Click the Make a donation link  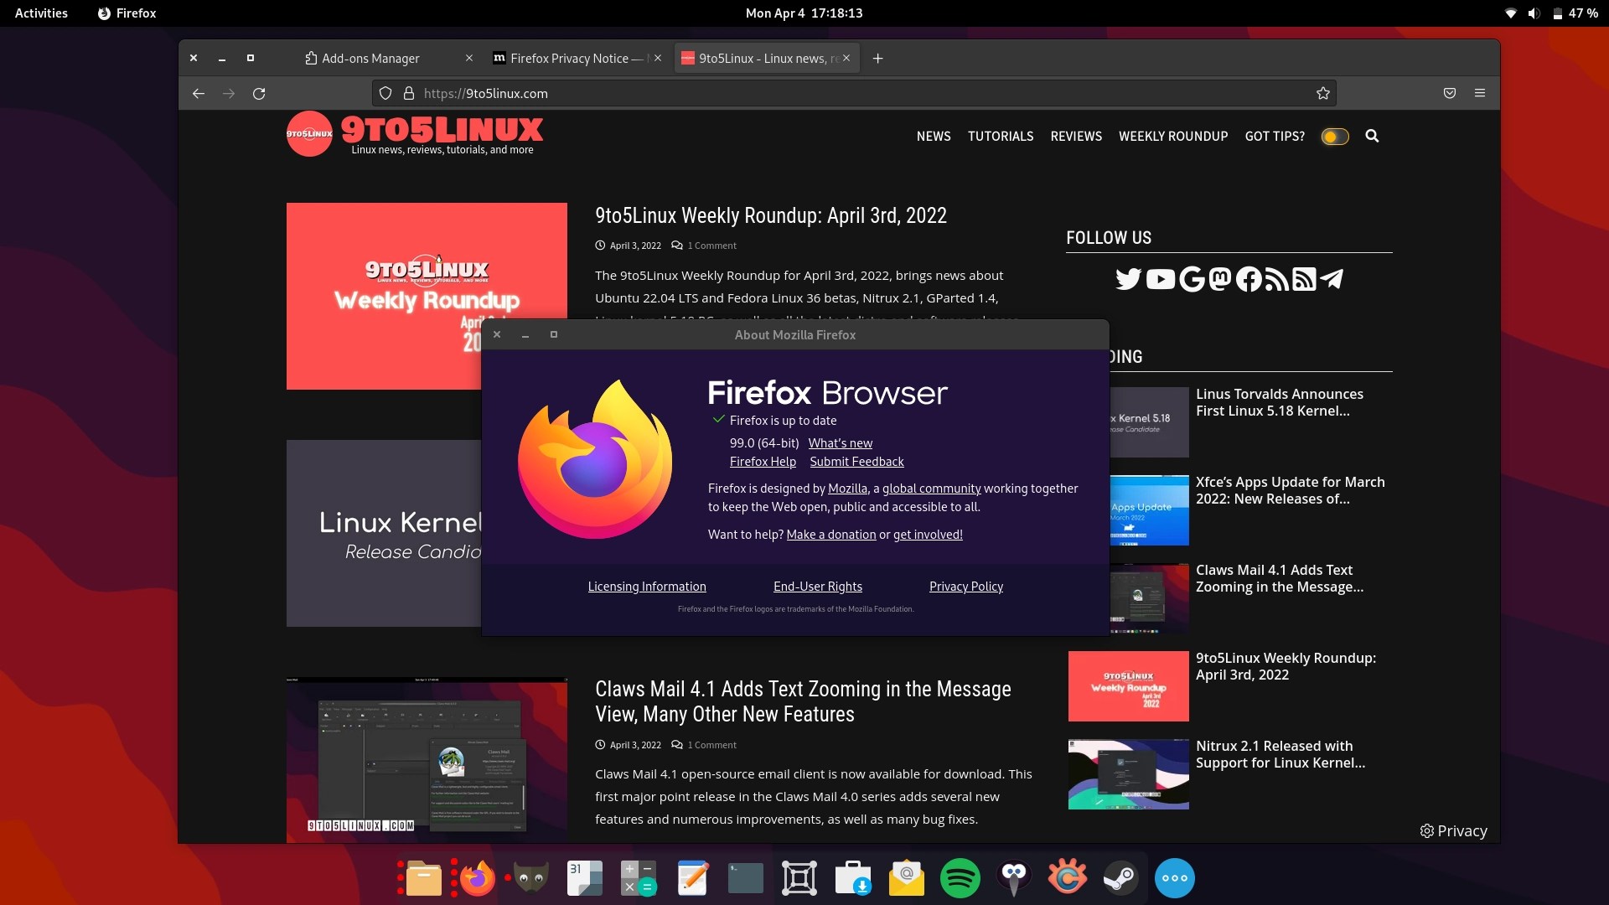click(830, 534)
